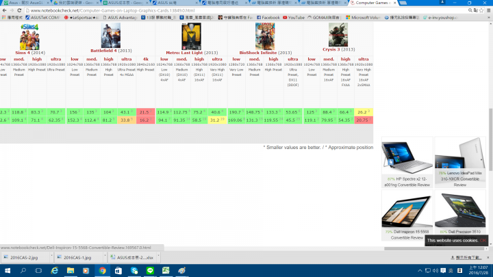Viewport: 493px width, 277px height.
Task: Open Action Center notifications icon
Action: click(443, 270)
